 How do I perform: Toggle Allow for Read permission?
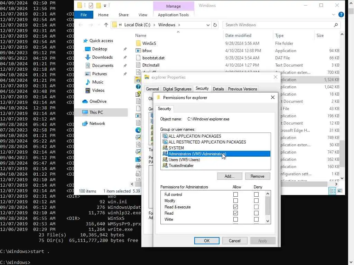(x=235, y=213)
